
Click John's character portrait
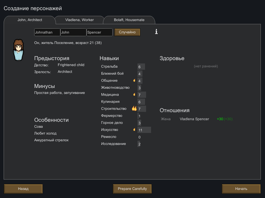(18, 50)
